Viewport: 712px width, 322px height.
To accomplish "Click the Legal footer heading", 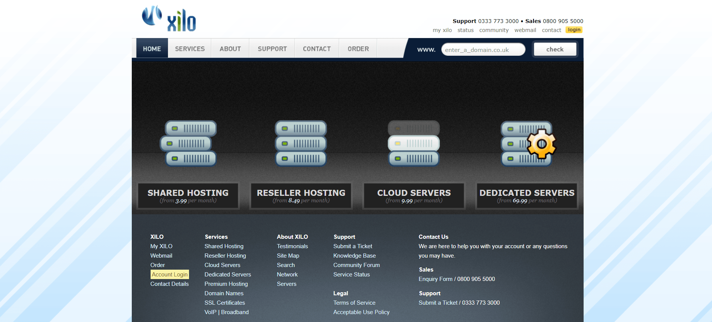I will (341, 293).
